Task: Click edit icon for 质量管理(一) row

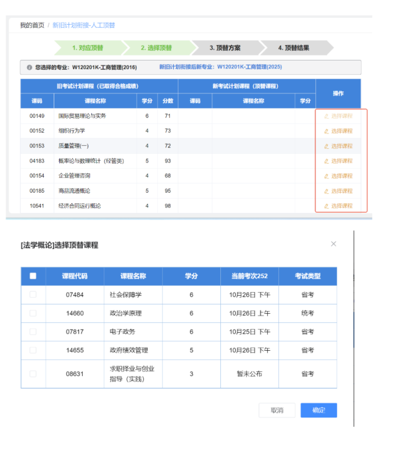Action: [x=327, y=146]
